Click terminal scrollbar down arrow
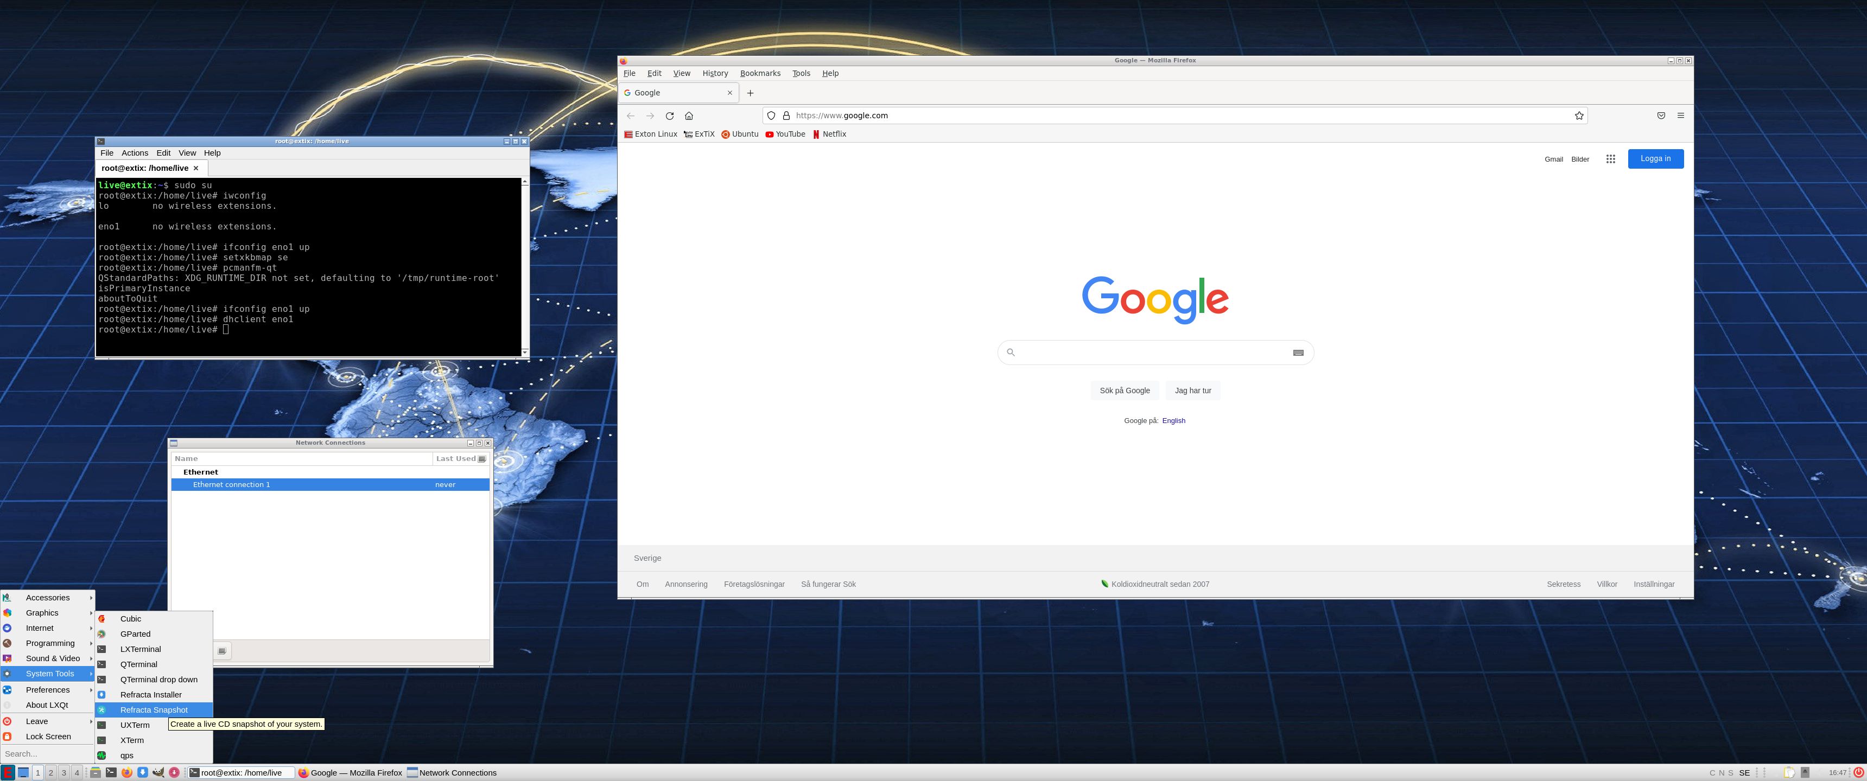1867x781 pixels. (x=525, y=353)
